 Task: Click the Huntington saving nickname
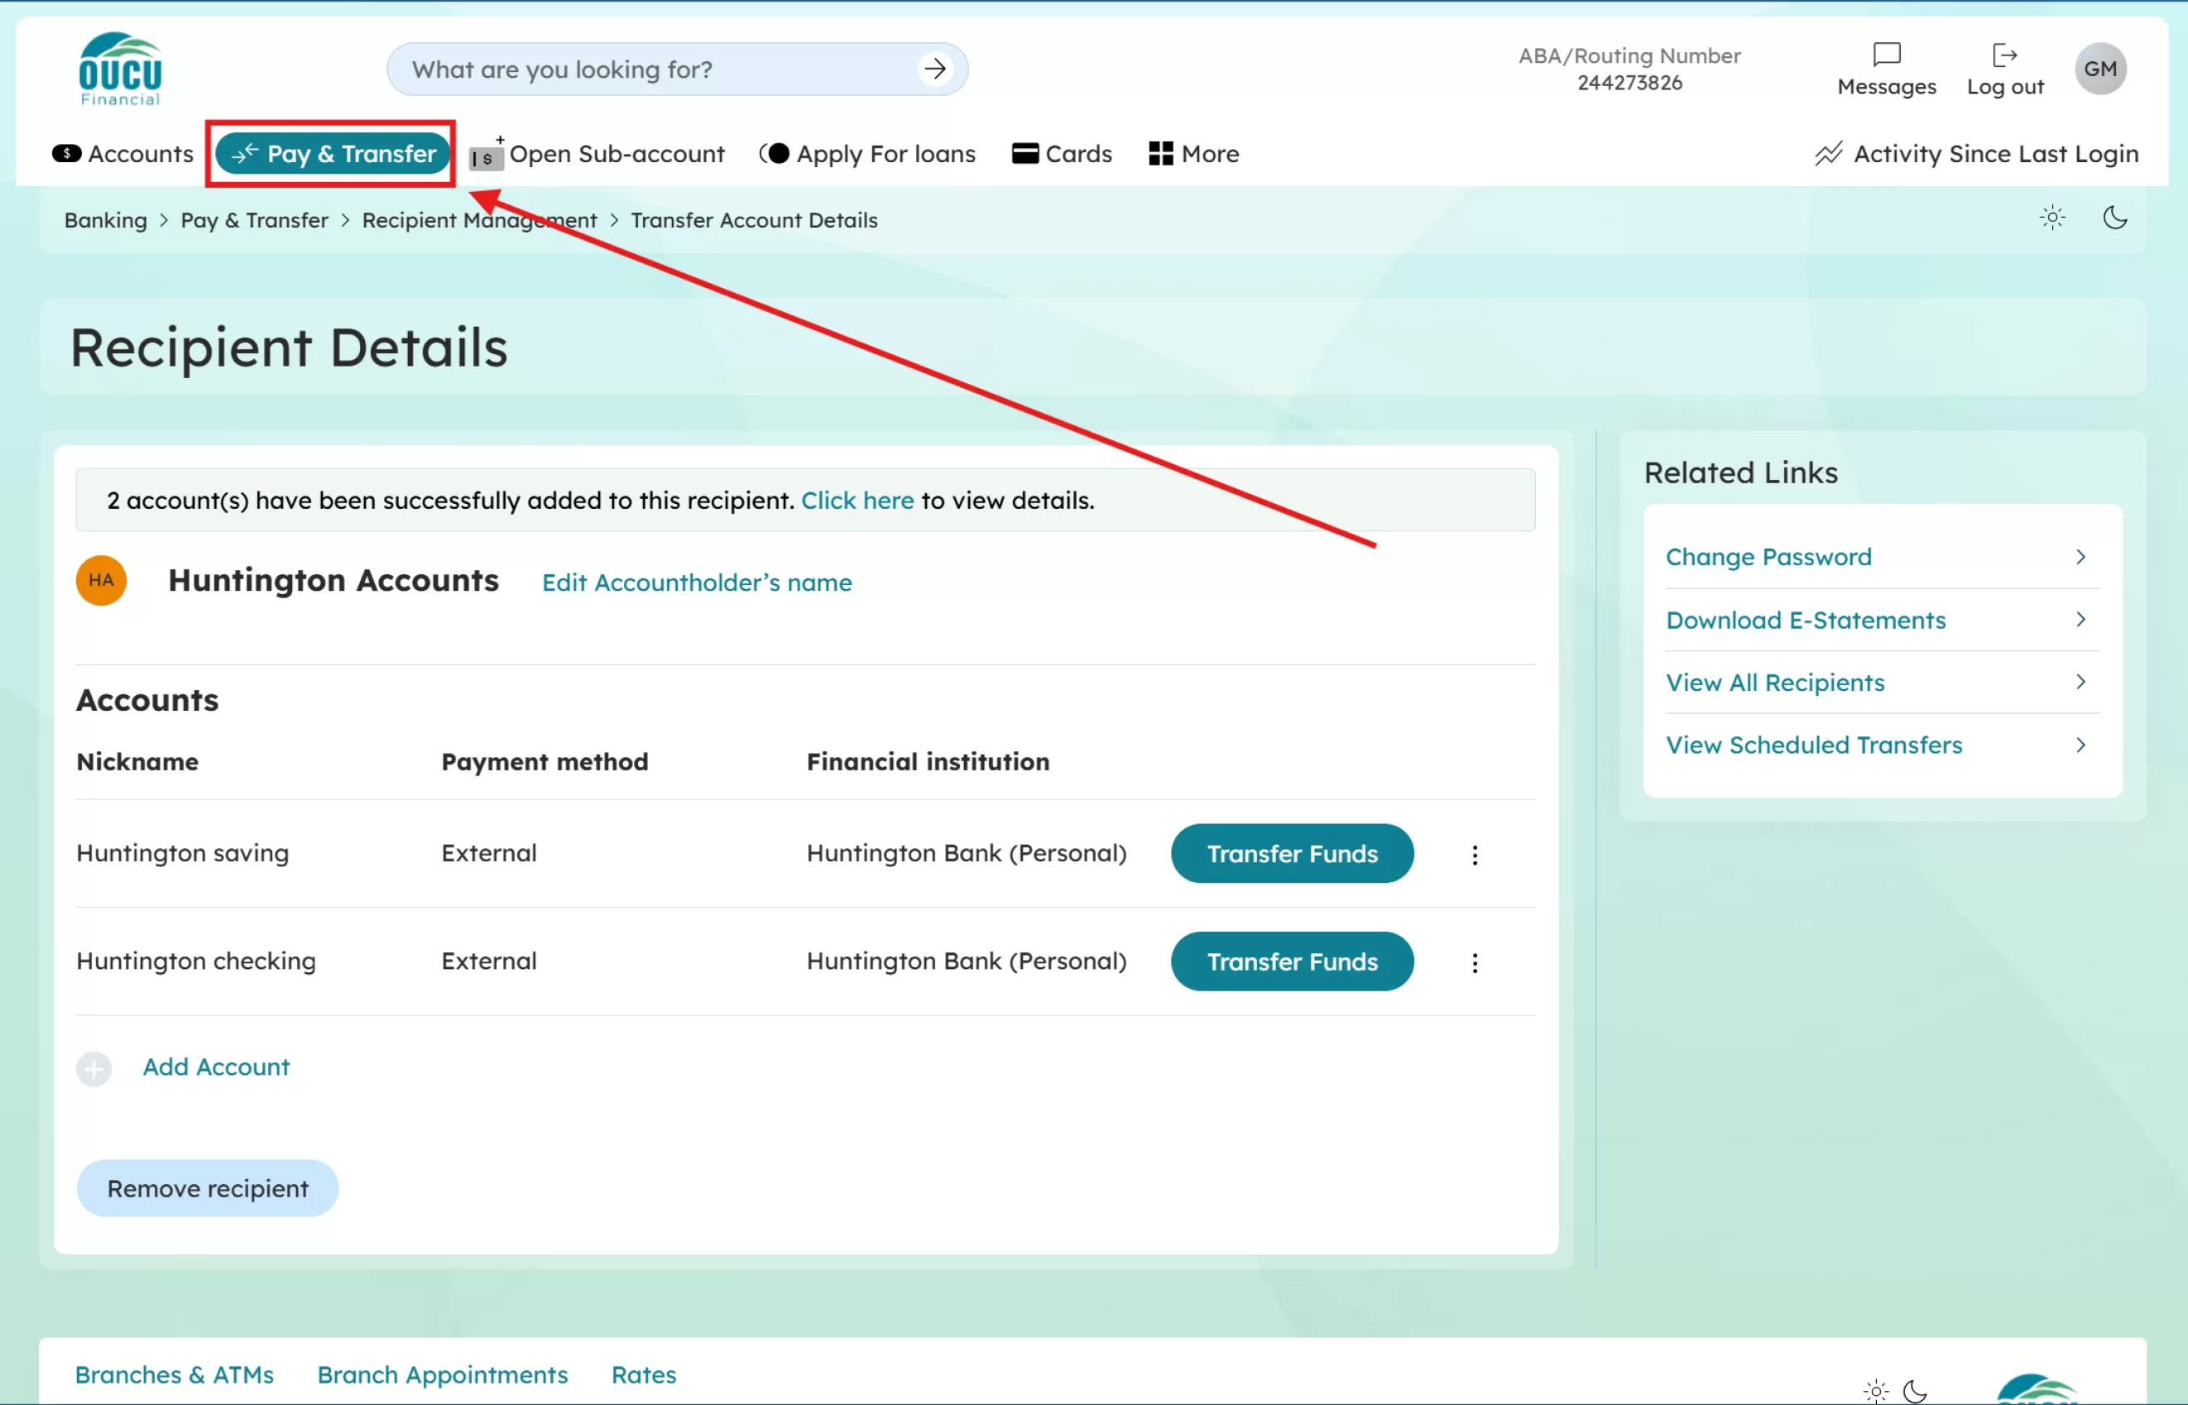pos(183,853)
